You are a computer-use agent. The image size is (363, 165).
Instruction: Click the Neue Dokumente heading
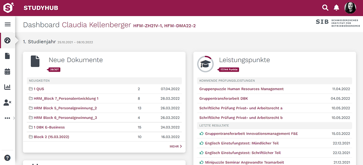[76, 60]
